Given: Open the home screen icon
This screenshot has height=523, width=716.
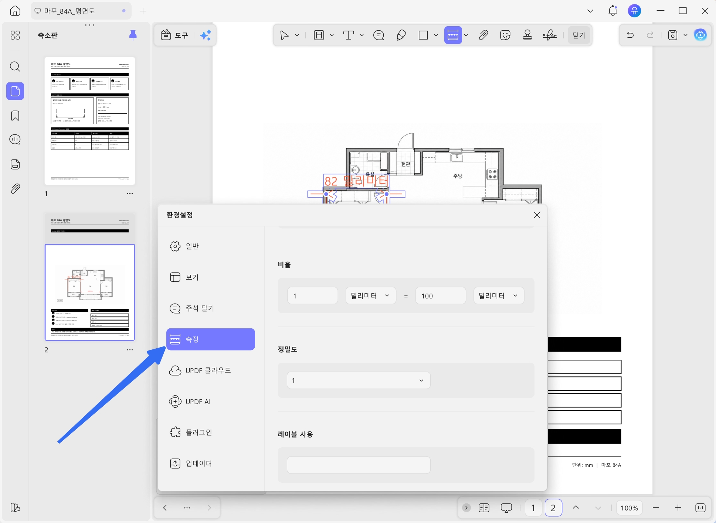Looking at the screenshot, I should [x=15, y=11].
